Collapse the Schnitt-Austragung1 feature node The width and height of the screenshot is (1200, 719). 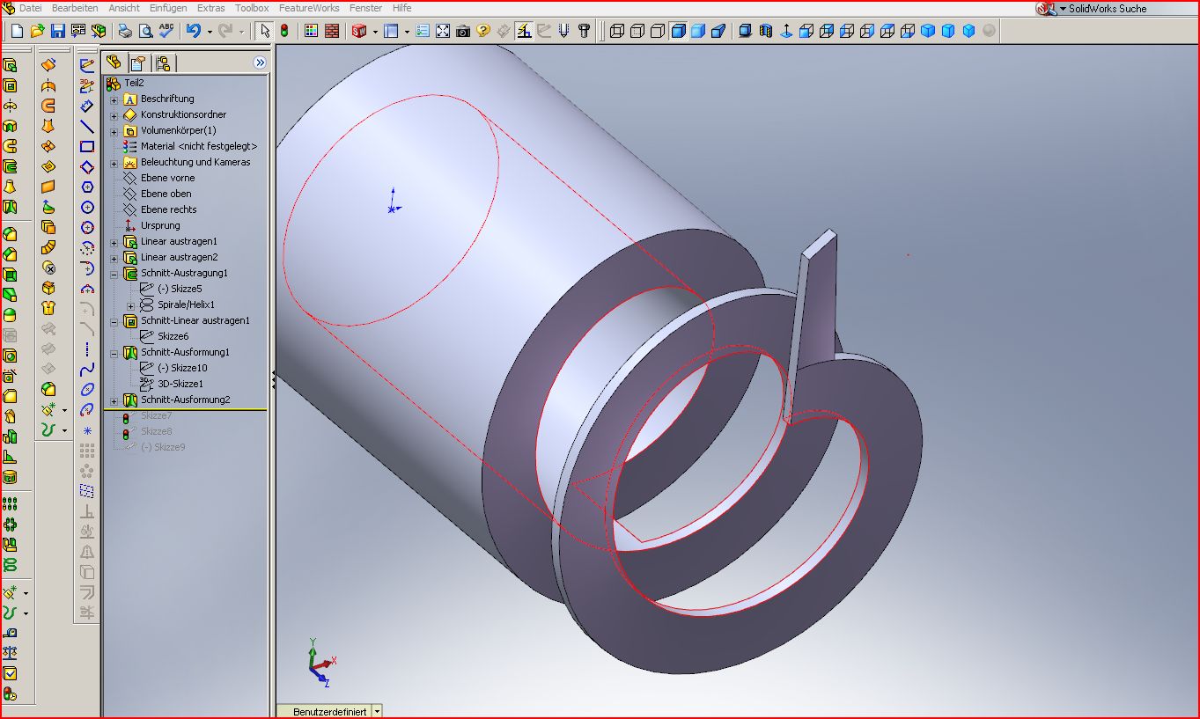pyautogui.click(x=114, y=274)
